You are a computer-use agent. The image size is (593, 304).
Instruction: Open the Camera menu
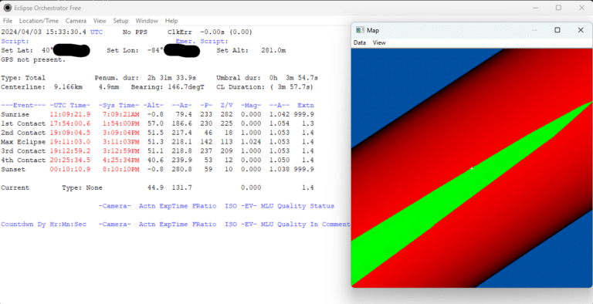[x=76, y=21]
